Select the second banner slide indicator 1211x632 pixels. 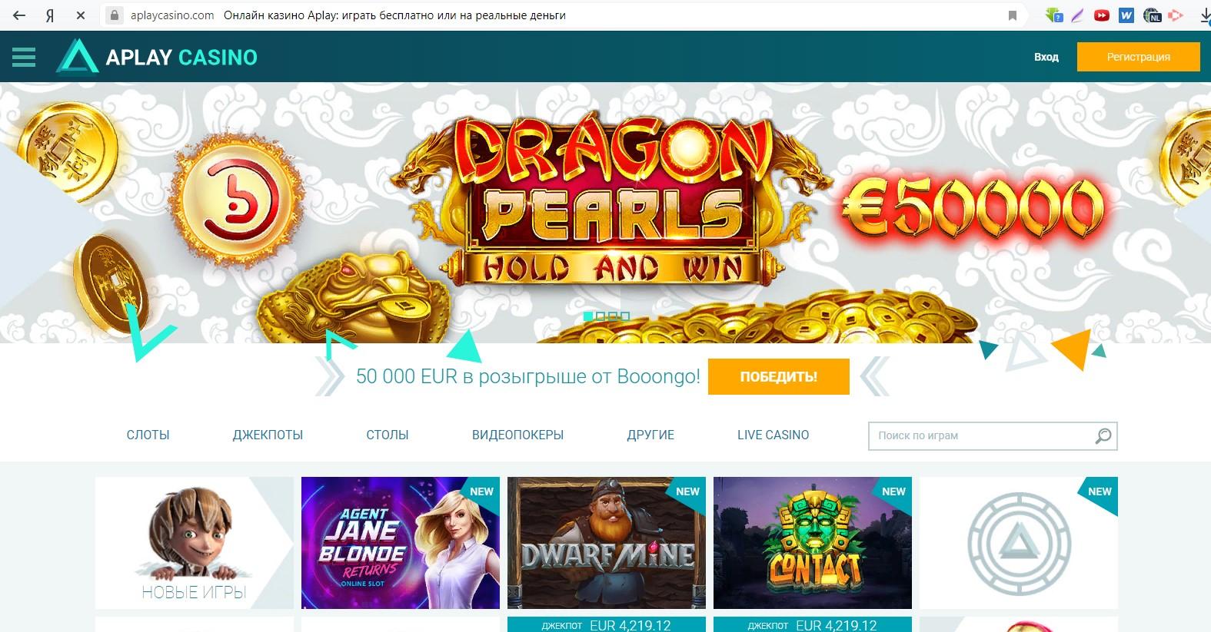click(601, 316)
